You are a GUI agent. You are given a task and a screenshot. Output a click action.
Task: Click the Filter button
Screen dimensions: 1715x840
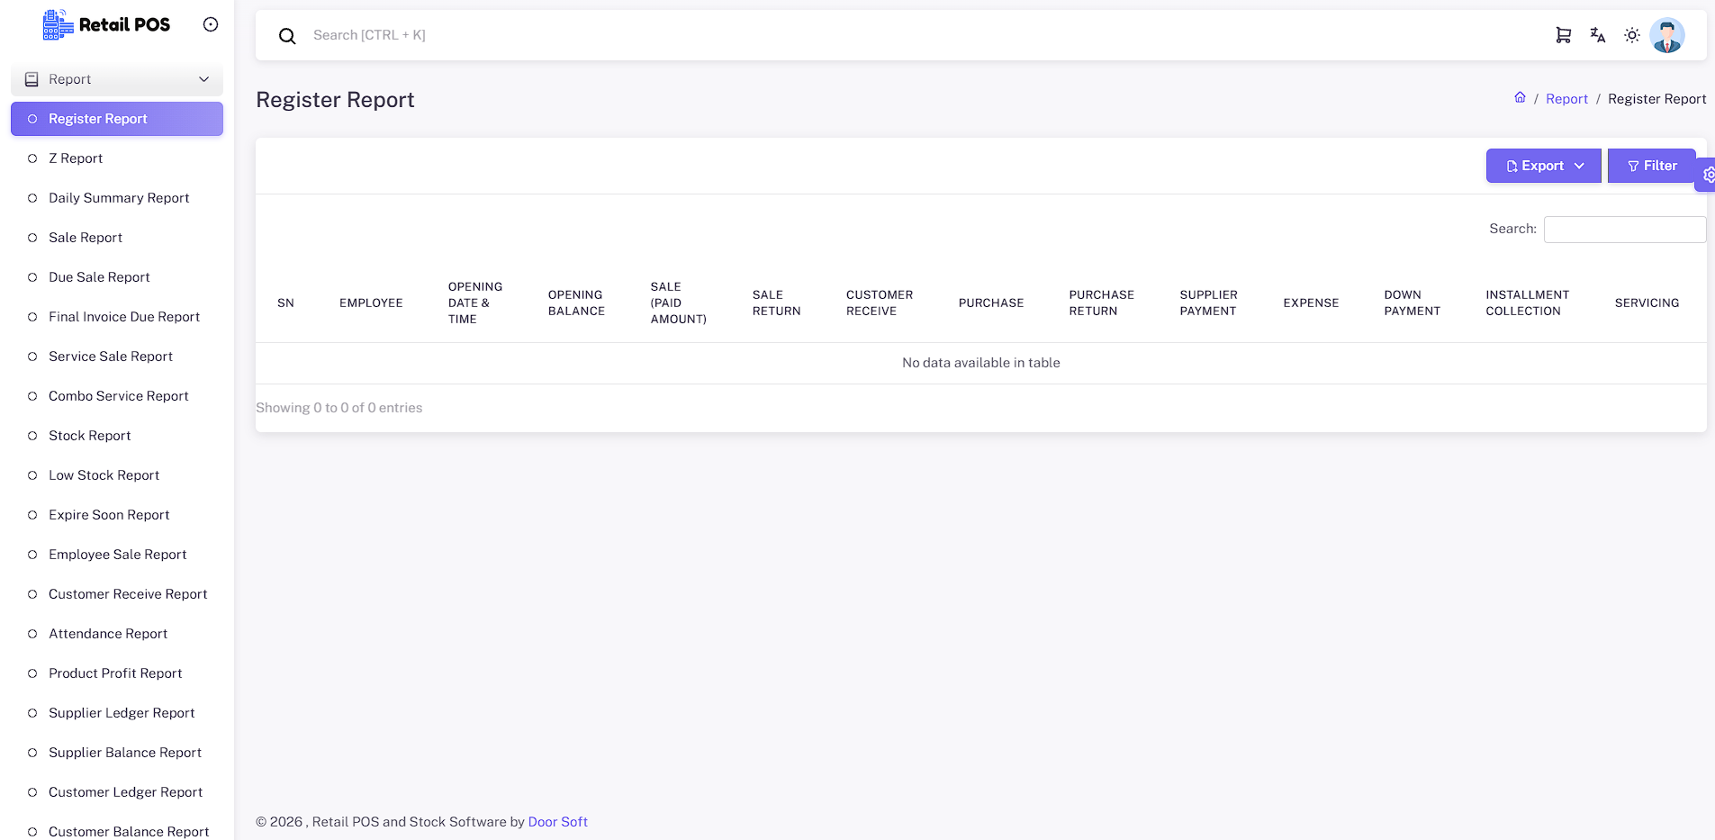pos(1651,166)
